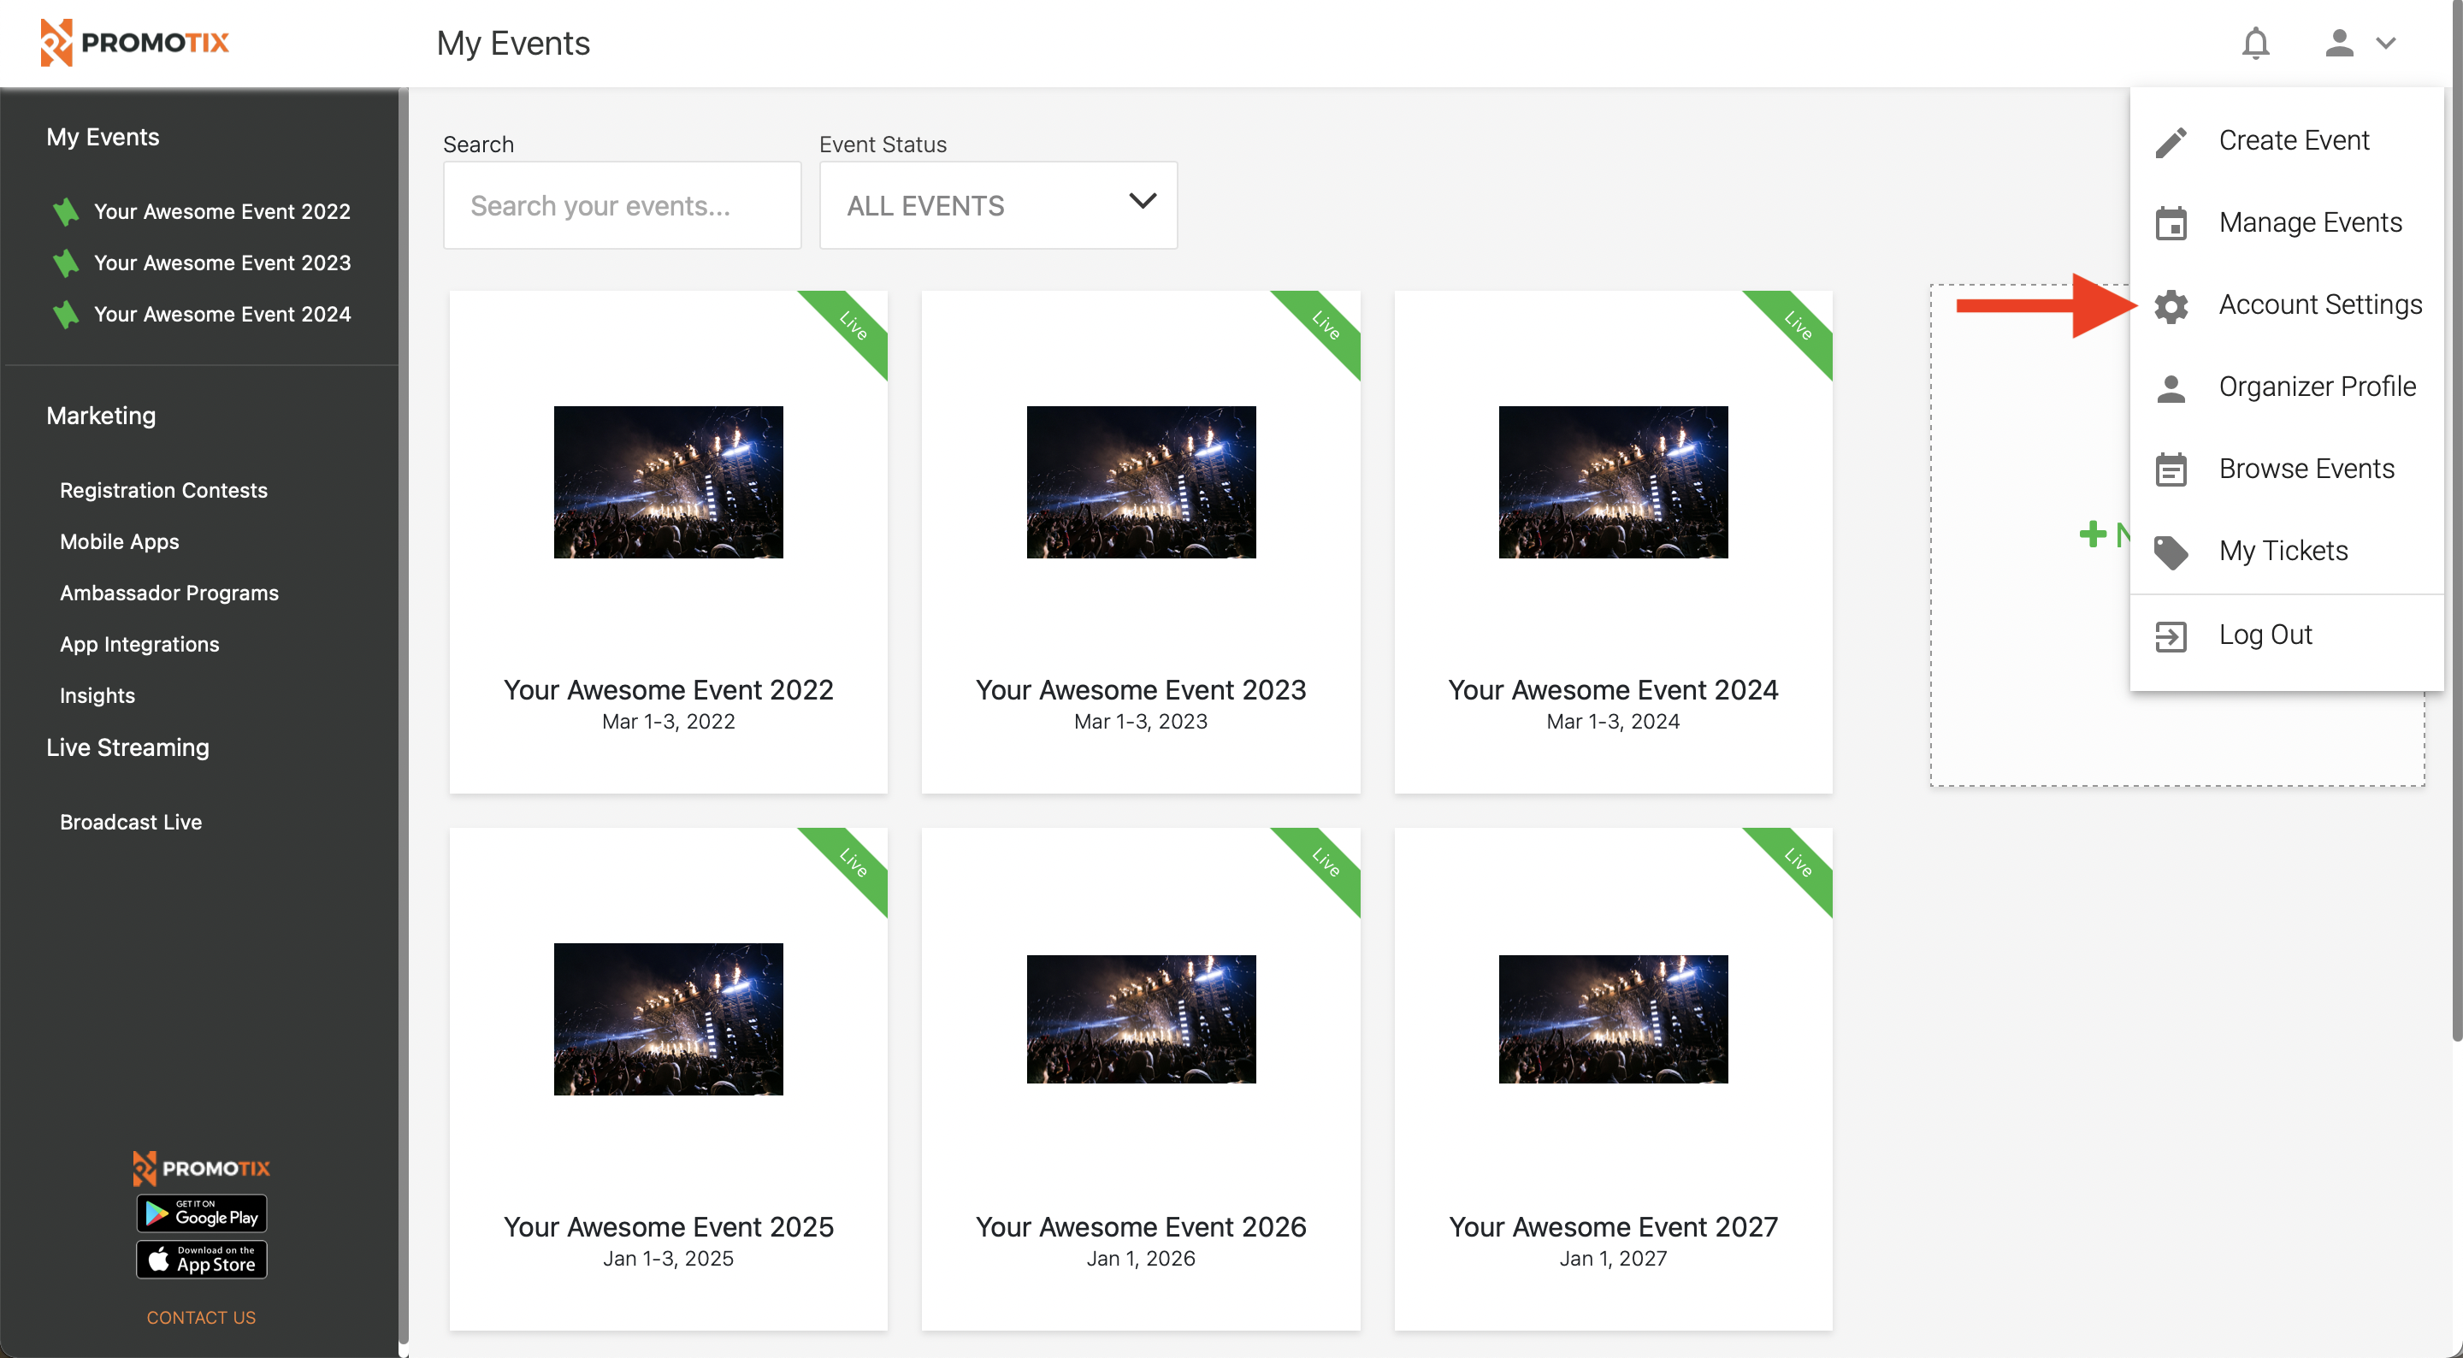Screen dimensions: 2463x1358
Task: Choose Organizer Profile menu entry
Action: point(2316,387)
